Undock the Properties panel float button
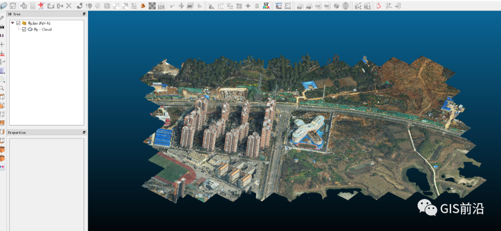This screenshot has height=231, width=501. click(x=84, y=132)
